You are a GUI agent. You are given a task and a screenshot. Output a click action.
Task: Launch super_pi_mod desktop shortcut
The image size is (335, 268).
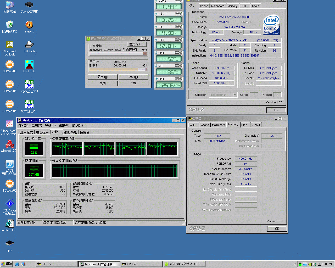pyautogui.click(x=29, y=86)
